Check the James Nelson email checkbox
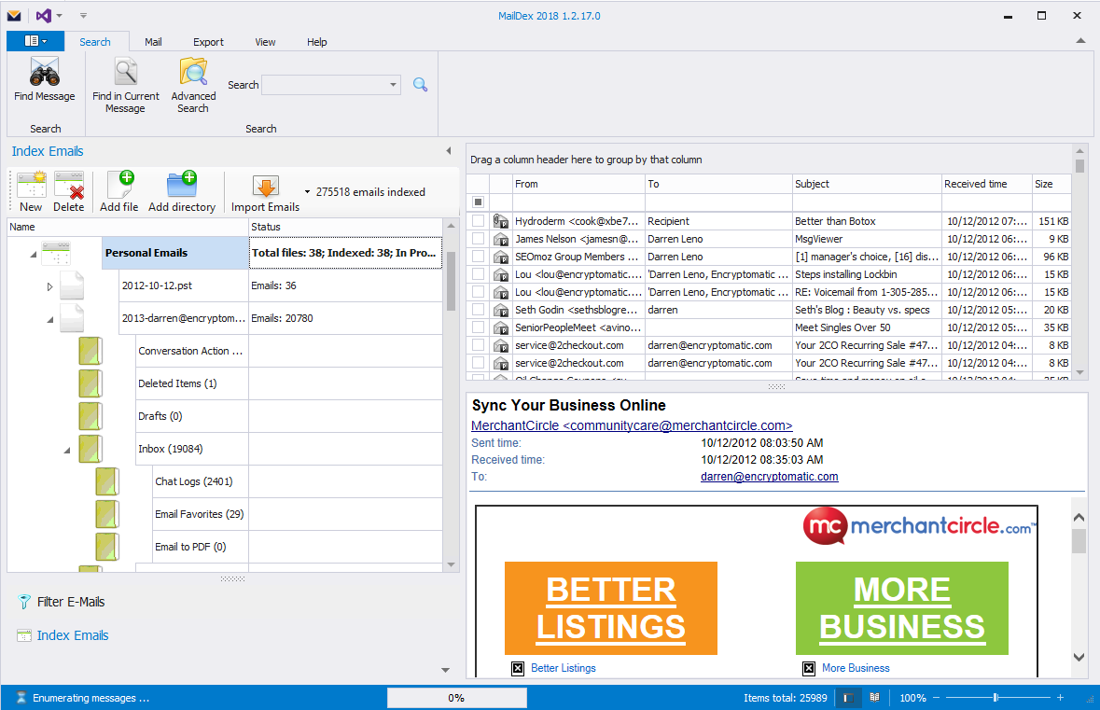 pos(478,239)
